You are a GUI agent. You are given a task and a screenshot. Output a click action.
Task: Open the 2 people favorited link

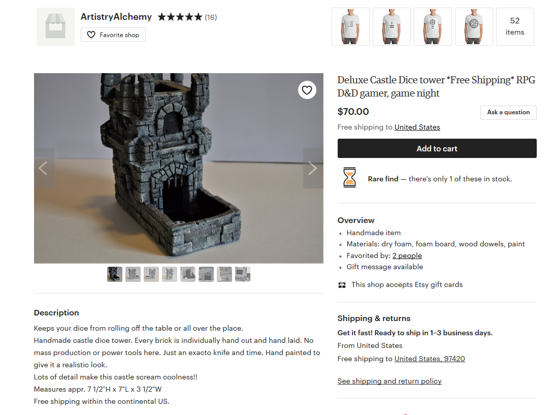(x=407, y=256)
